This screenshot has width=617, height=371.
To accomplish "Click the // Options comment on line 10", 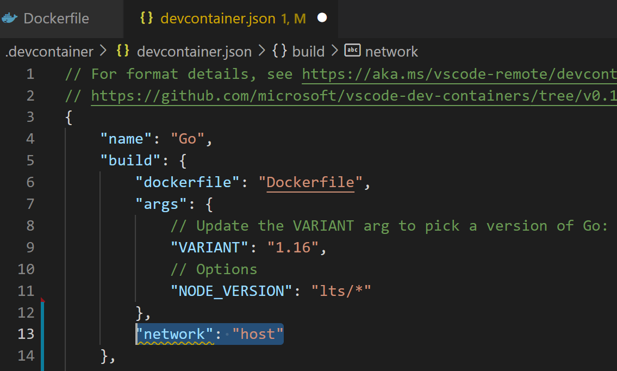I will [x=214, y=269].
